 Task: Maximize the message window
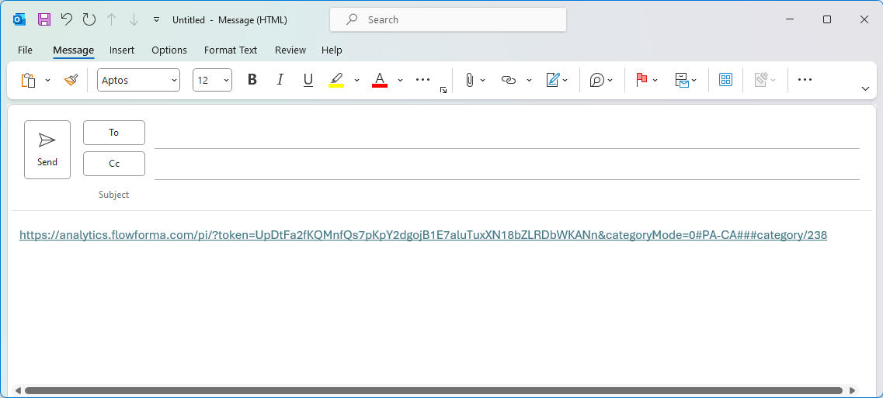pyautogui.click(x=826, y=19)
